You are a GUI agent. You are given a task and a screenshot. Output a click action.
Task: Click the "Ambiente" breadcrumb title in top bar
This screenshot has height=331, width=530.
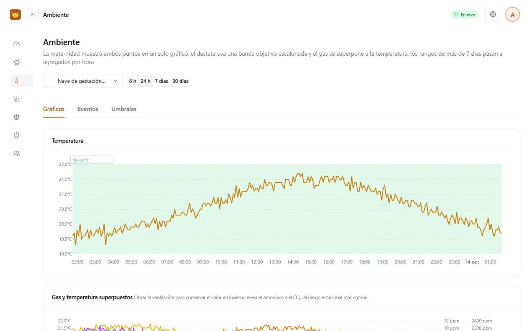pyautogui.click(x=56, y=15)
